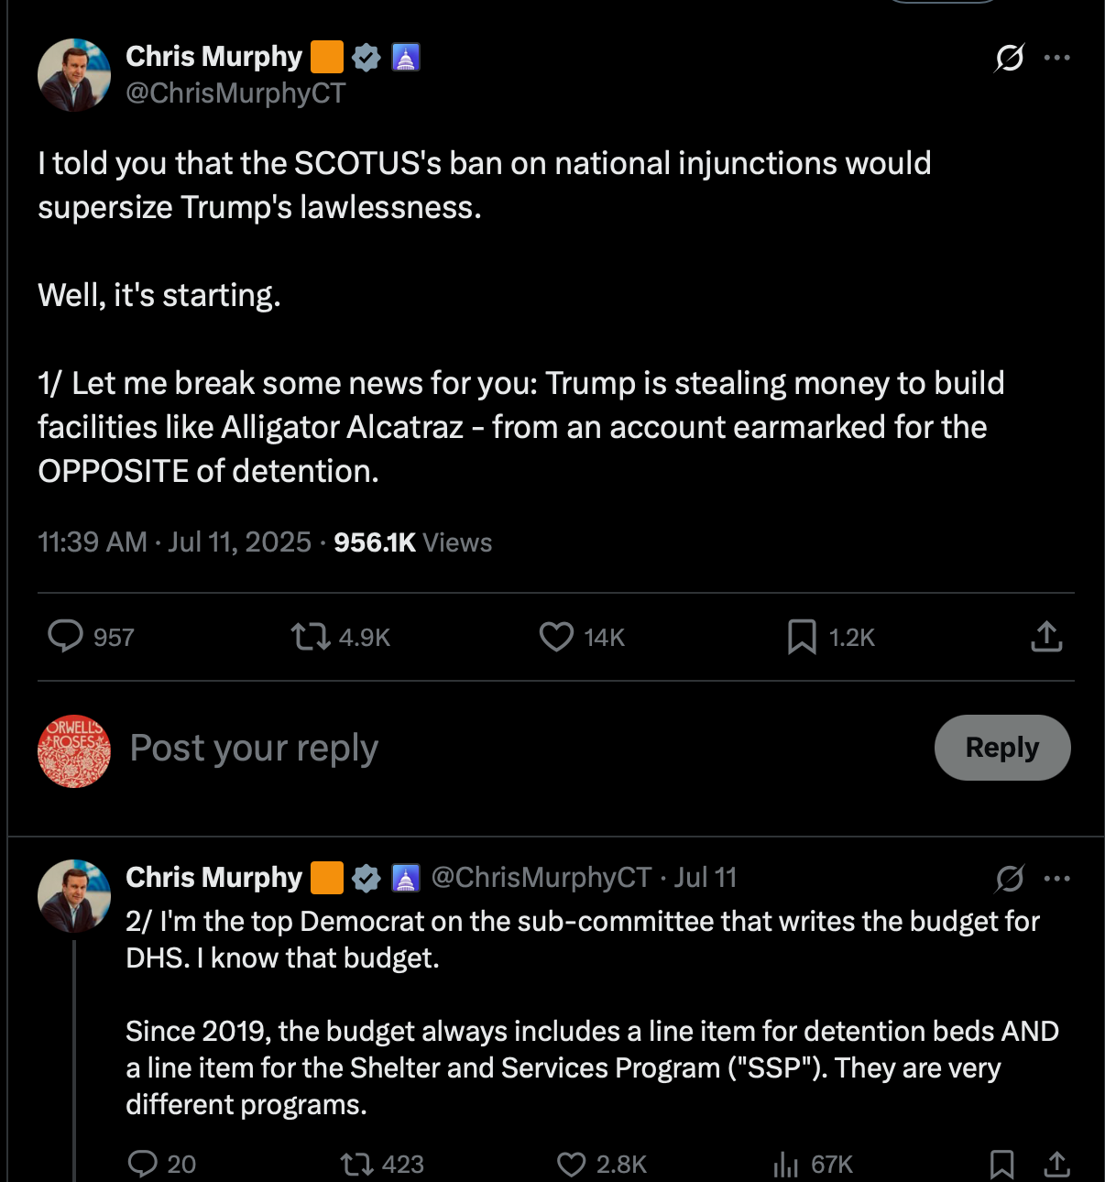The image size is (1105, 1182).
Task: Click the Orwell's Roses user avatar
Action: 74,751
